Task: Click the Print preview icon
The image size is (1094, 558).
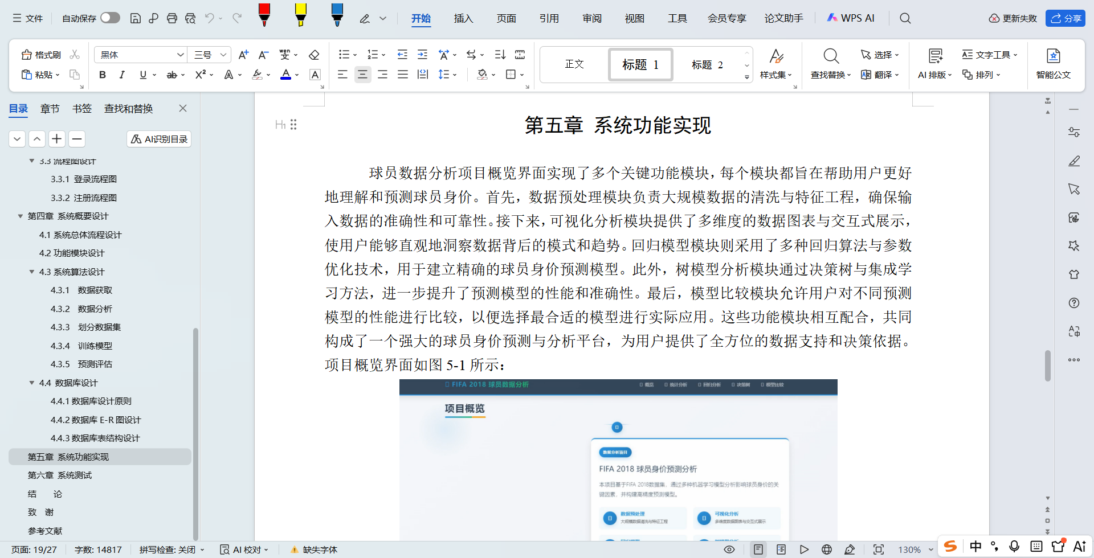Action: pyautogui.click(x=190, y=18)
